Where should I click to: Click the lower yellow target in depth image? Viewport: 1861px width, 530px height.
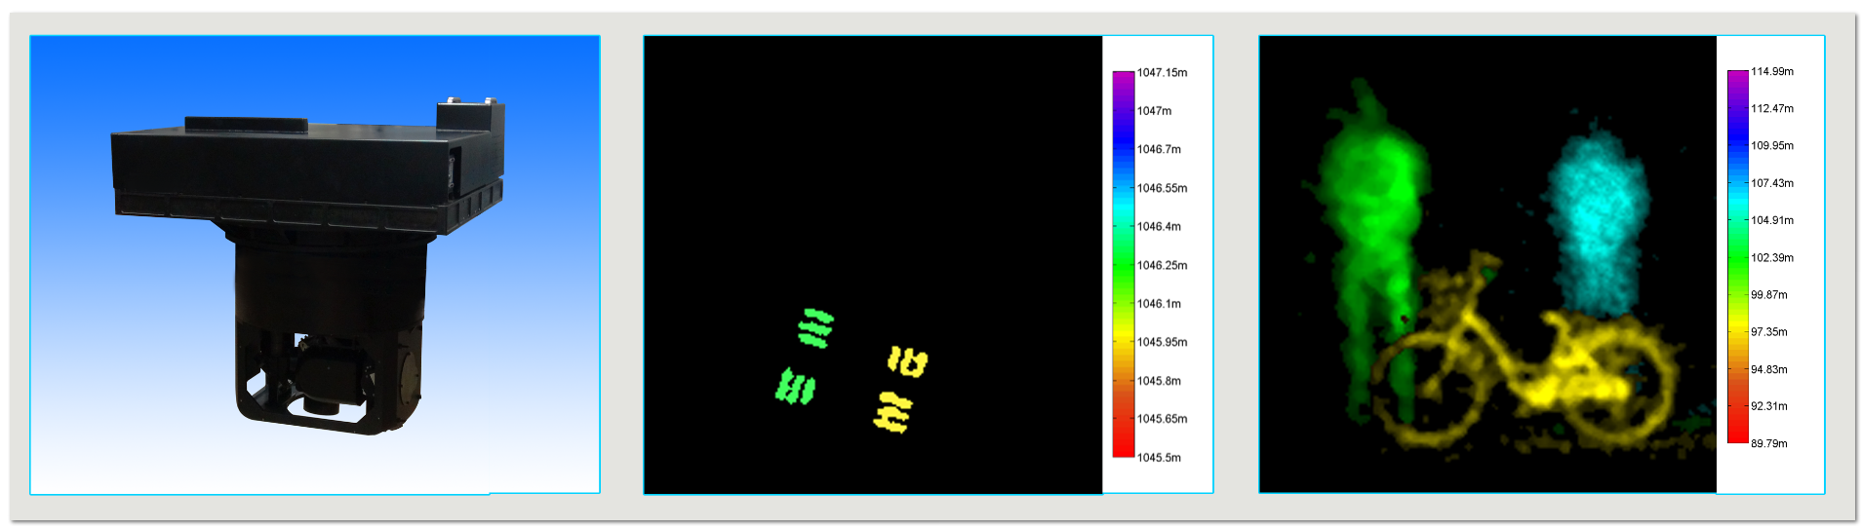tap(892, 412)
